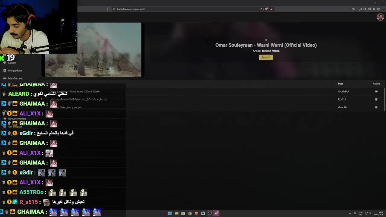This screenshot has width=386, height=217.
Task: Open the Brave Shields lion icon
Action: [267, 9]
